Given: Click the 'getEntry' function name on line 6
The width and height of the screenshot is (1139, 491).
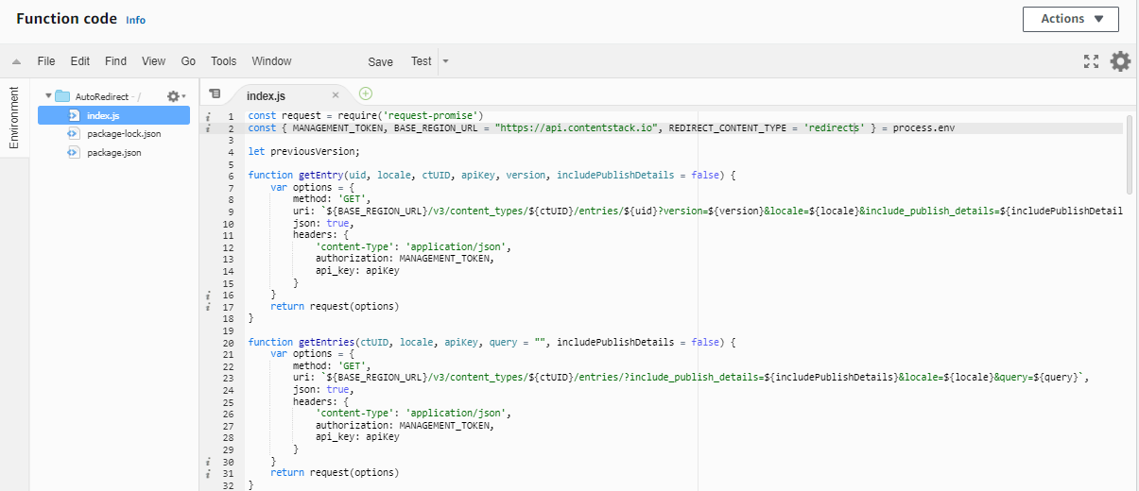Looking at the screenshot, I should 321,176.
